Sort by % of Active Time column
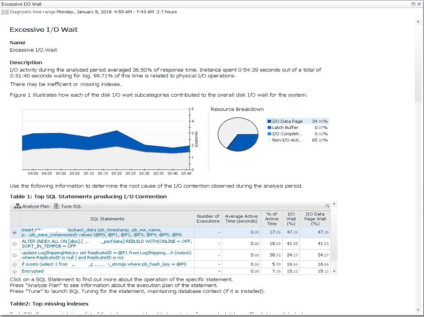Viewport: 424px width, 317px height. (x=272, y=219)
